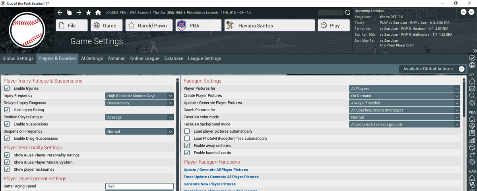Toggle the Enable baseball cards checkbox
477x191 pixels.
point(187,153)
